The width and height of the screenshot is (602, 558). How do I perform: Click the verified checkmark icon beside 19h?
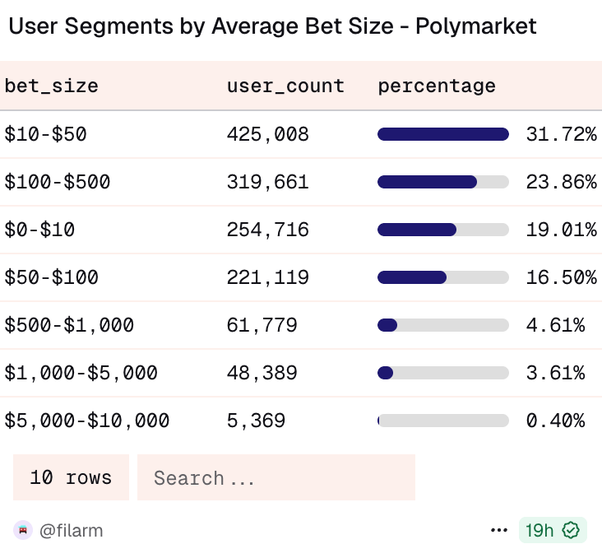pyautogui.click(x=571, y=531)
